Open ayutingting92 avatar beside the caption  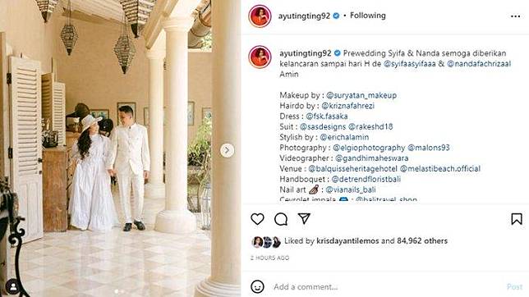(260, 57)
